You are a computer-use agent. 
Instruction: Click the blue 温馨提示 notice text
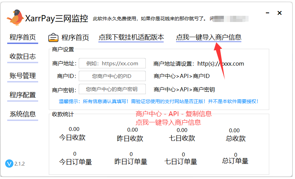pyautogui.click(x=159, y=102)
